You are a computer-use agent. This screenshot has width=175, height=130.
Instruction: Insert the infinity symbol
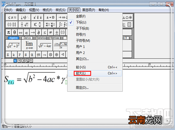[21, 32]
